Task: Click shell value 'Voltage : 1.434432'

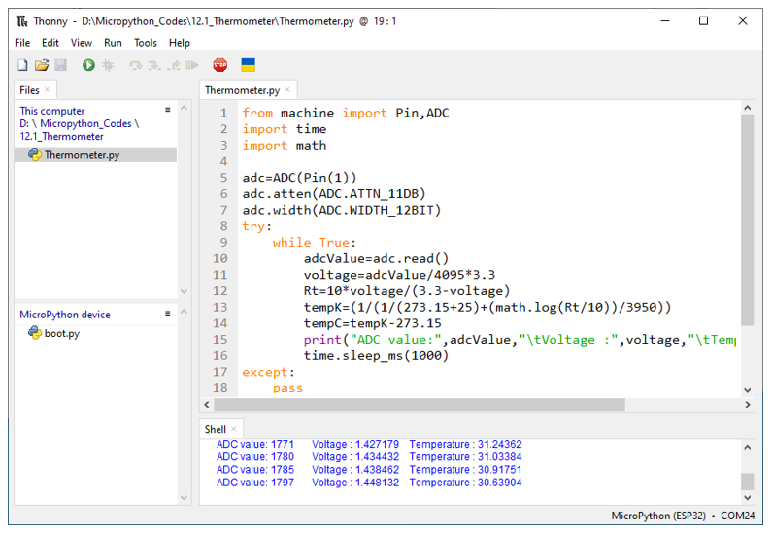Action: (355, 456)
